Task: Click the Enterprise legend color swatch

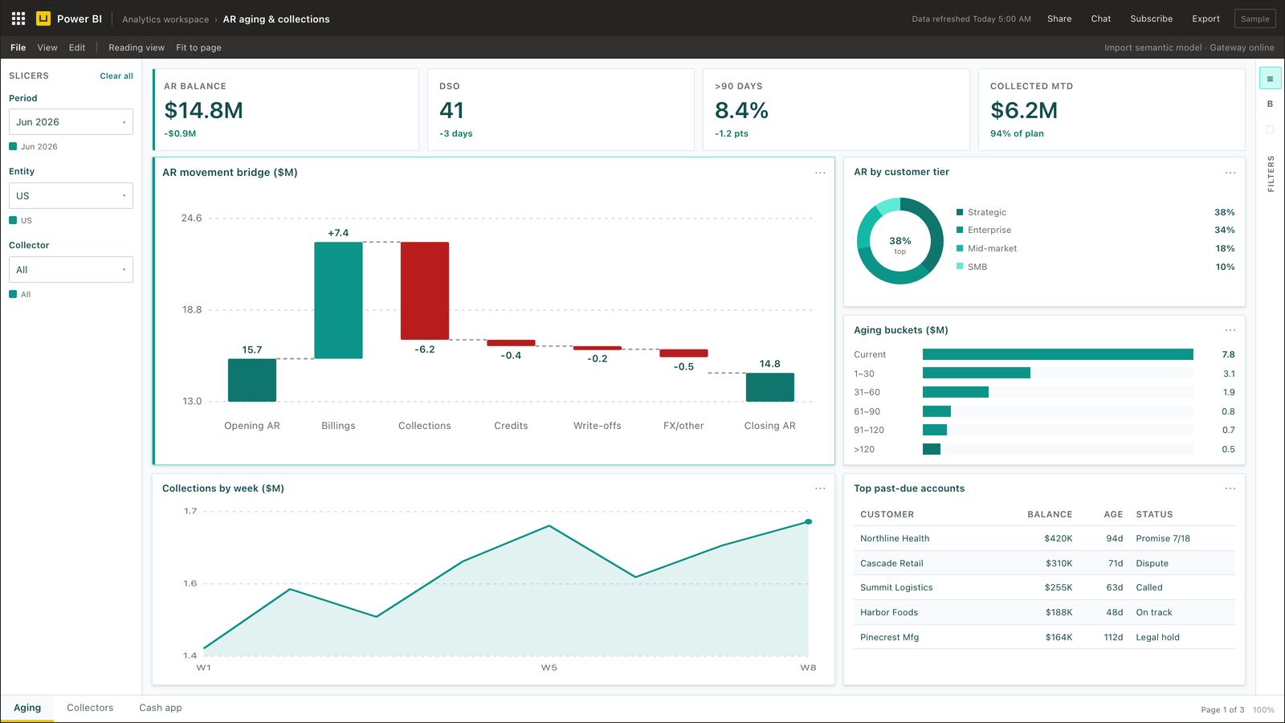Action: tap(960, 230)
